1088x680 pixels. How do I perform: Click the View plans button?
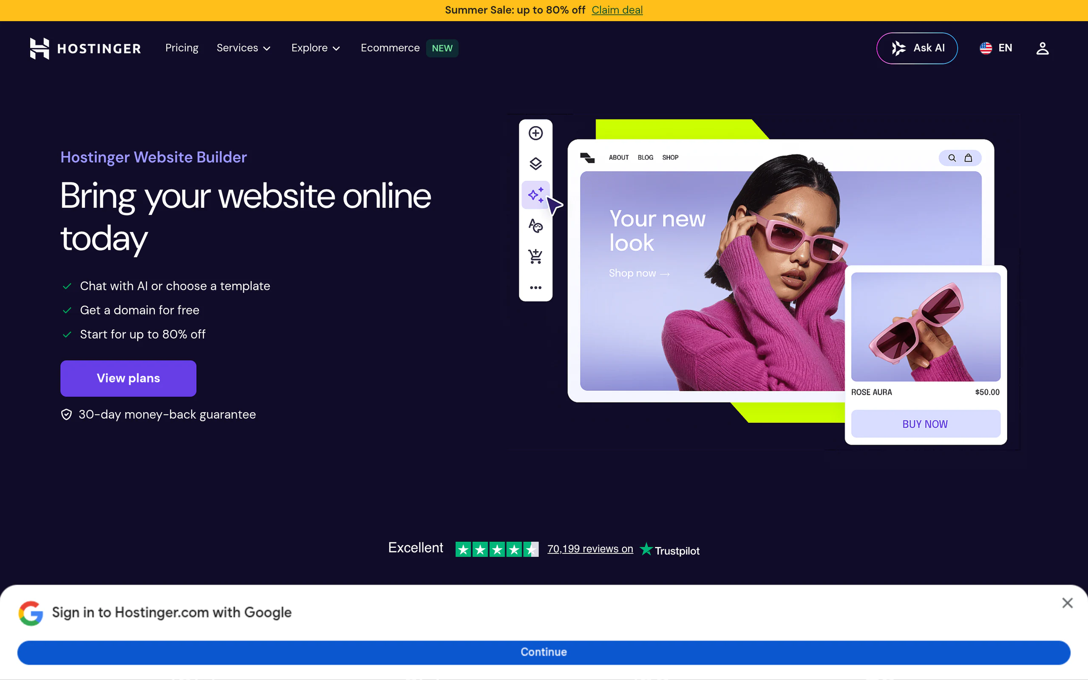pos(128,378)
